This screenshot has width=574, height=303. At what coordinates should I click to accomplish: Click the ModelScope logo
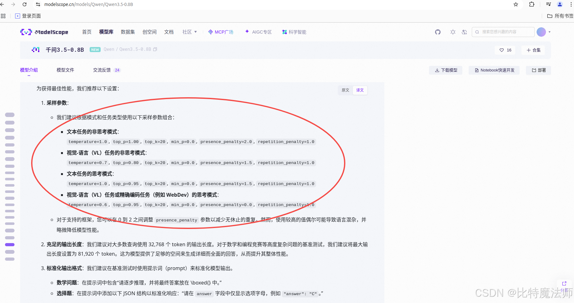(x=44, y=32)
